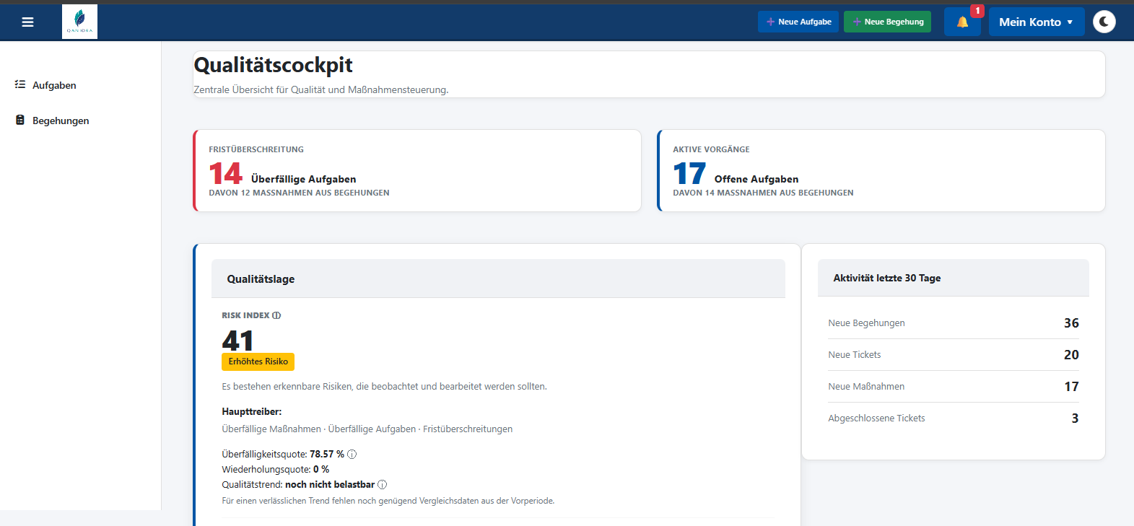This screenshot has width=1134, height=526.
Task: Click the Qualitätslage panel header
Action: click(x=498, y=279)
